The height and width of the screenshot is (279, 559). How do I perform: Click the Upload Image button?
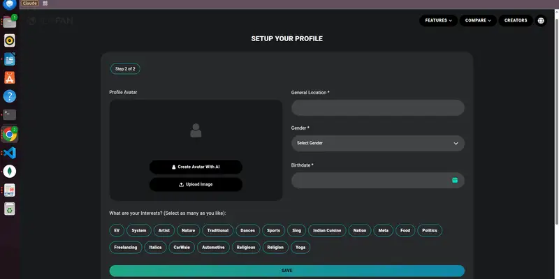[x=196, y=184]
